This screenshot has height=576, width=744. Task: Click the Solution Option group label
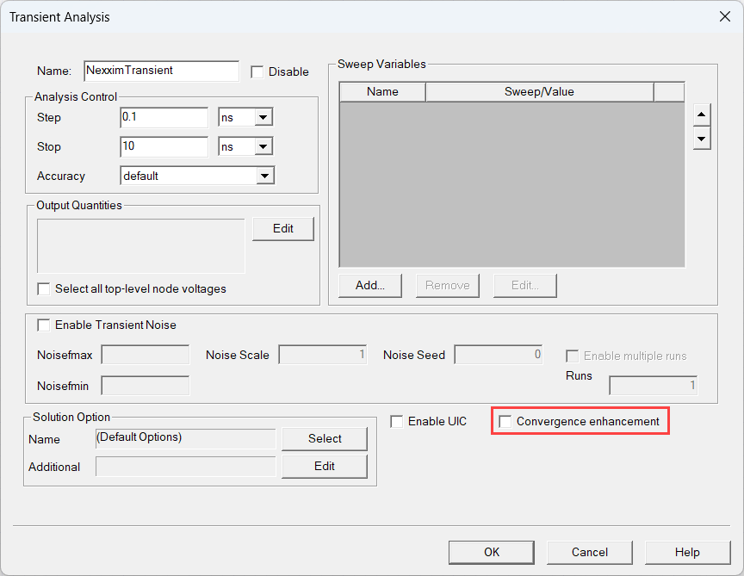tap(71, 417)
